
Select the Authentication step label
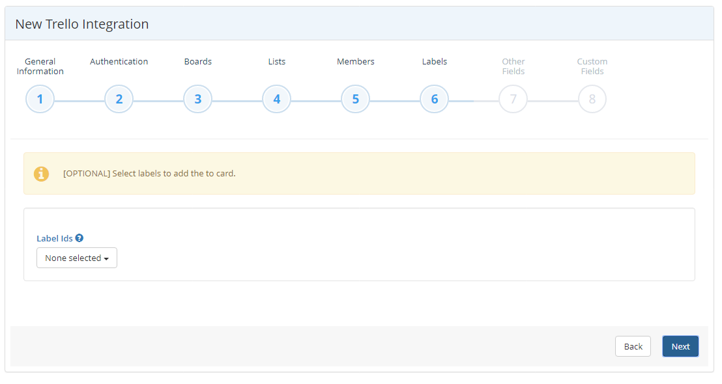coord(119,61)
